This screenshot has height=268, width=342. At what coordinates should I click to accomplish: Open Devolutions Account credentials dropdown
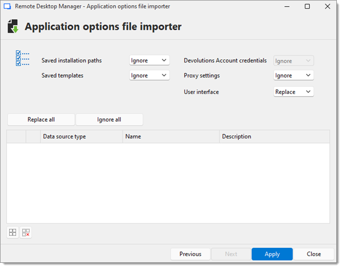[x=293, y=61]
